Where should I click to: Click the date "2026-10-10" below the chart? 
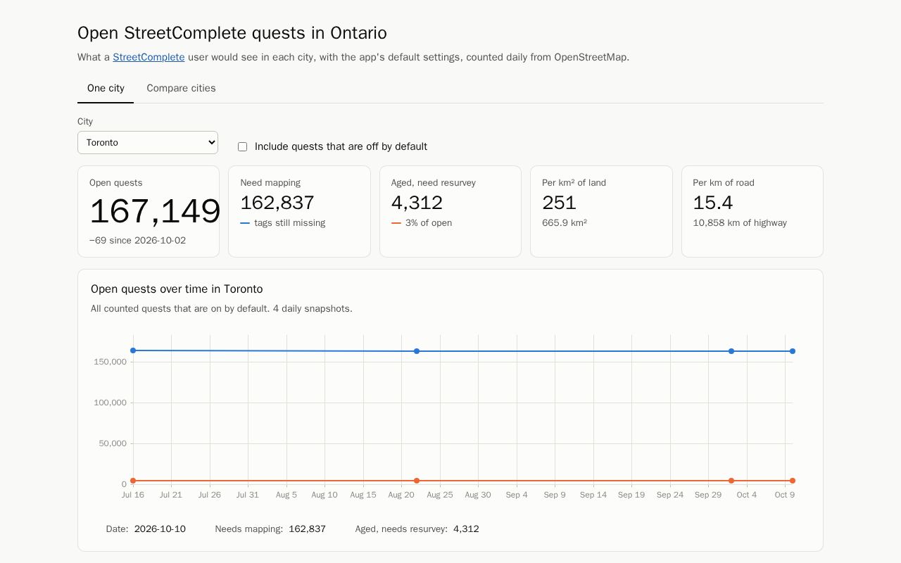(160, 529)
